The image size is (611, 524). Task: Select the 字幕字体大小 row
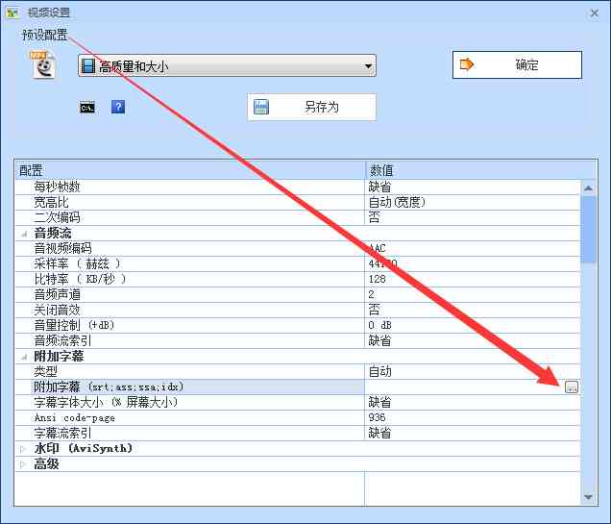(298, 402)
